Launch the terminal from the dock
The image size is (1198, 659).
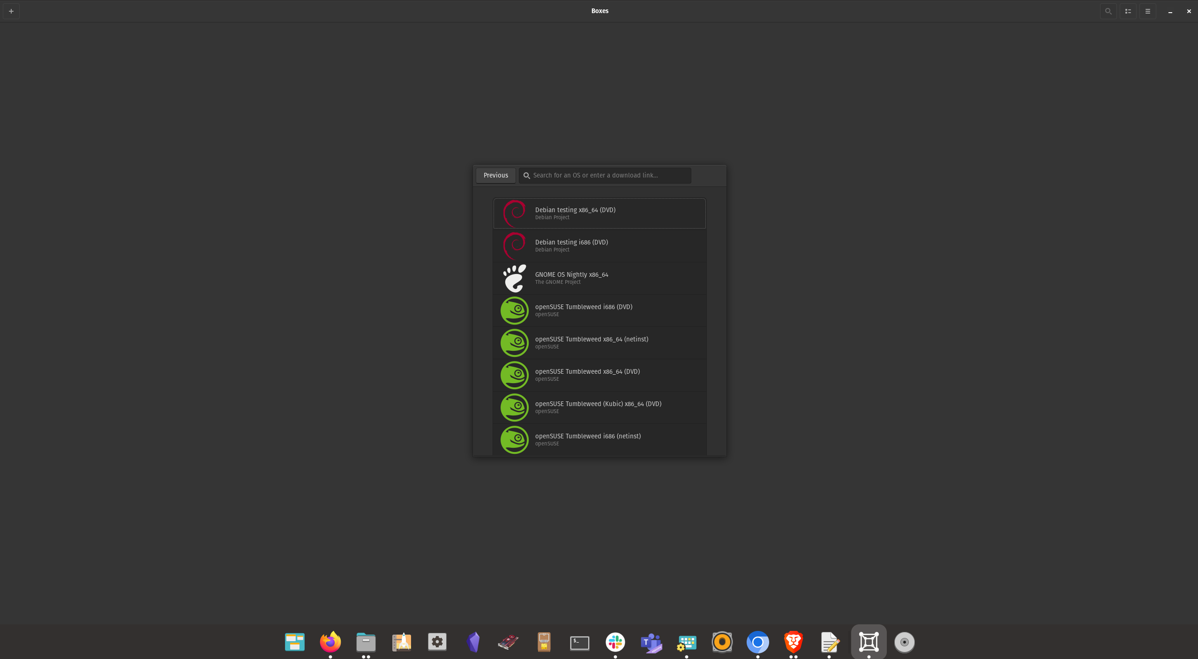579,642
